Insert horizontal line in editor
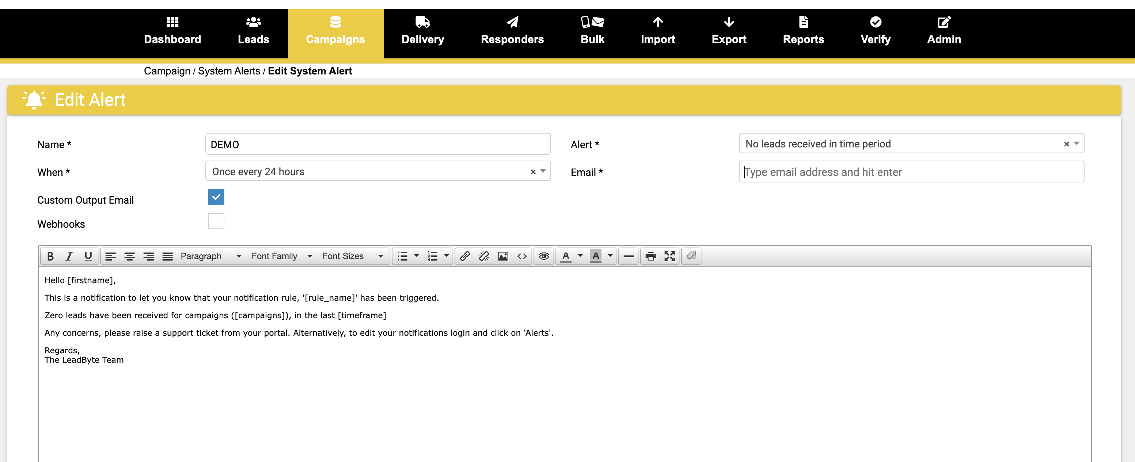The image size is (1135, 462). 629,256
